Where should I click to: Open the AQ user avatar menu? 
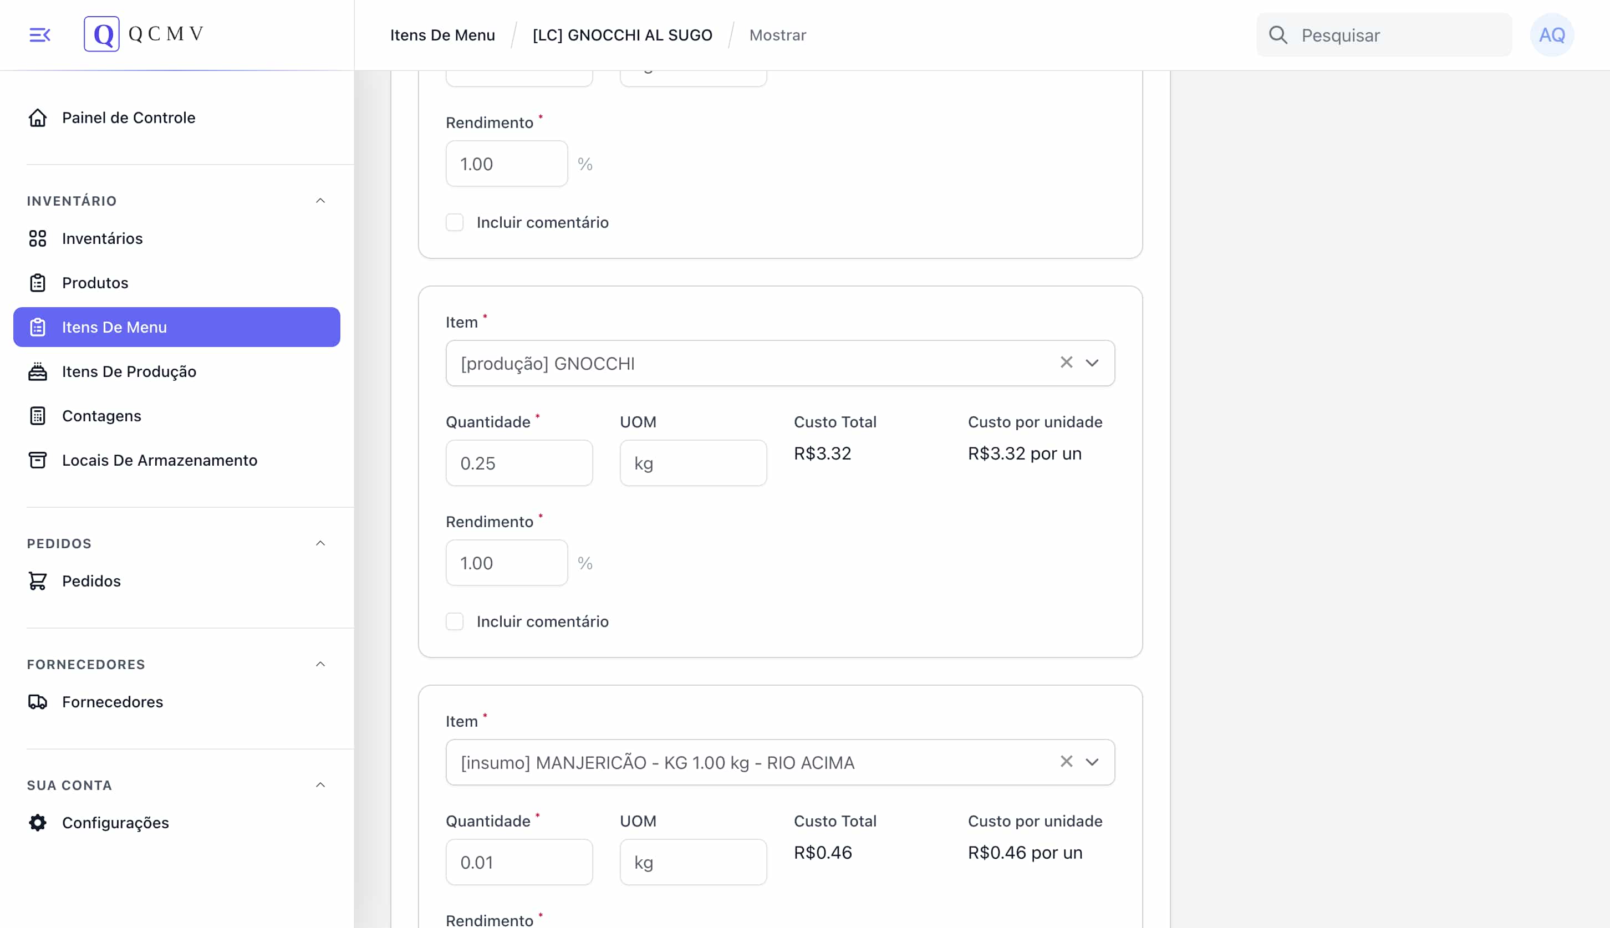(x=1551, y=35)
